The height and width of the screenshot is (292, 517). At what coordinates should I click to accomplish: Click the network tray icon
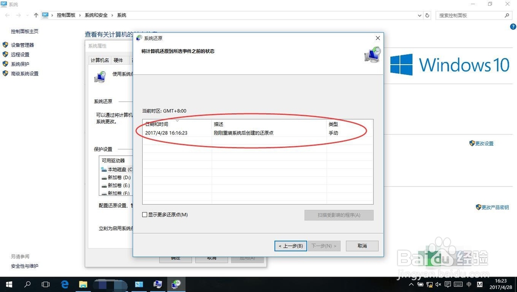pos(429,284)
